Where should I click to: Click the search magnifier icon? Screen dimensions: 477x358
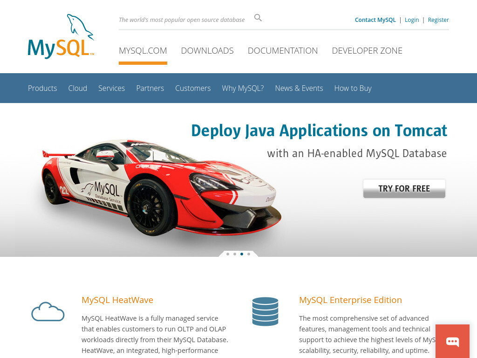(258, 18)
